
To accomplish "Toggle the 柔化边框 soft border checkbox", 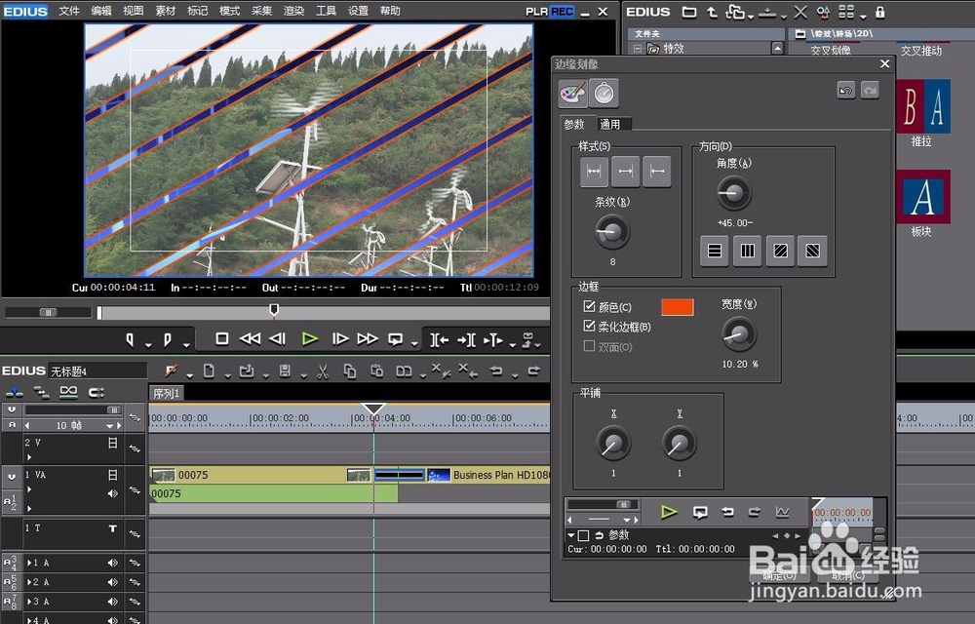I will (590, 326).
